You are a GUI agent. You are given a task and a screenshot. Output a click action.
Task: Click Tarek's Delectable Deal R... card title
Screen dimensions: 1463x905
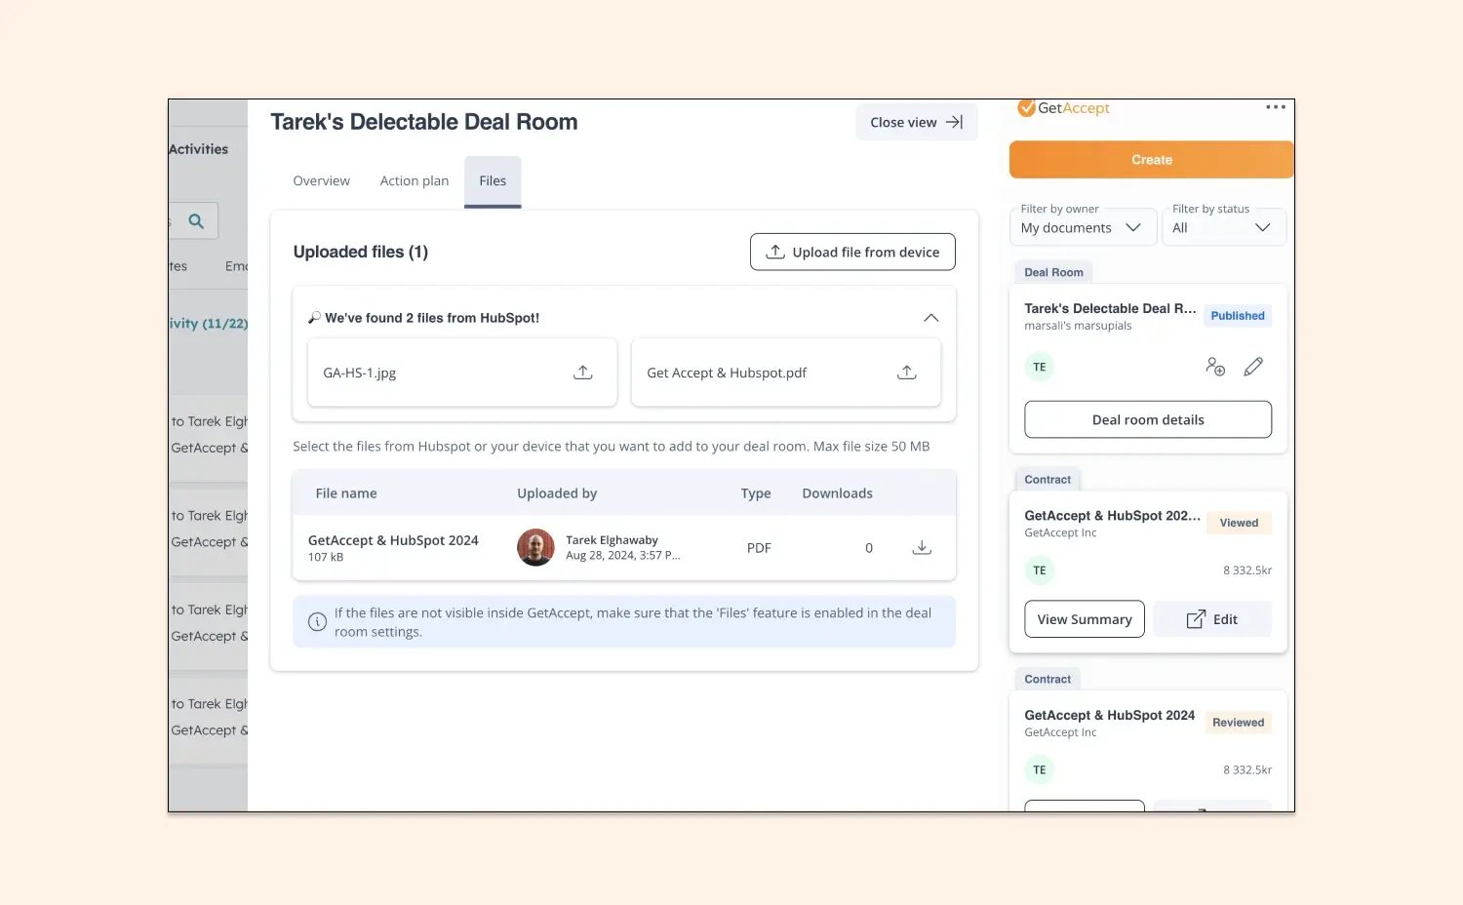pyautogui.click(x=1110, y=308)
